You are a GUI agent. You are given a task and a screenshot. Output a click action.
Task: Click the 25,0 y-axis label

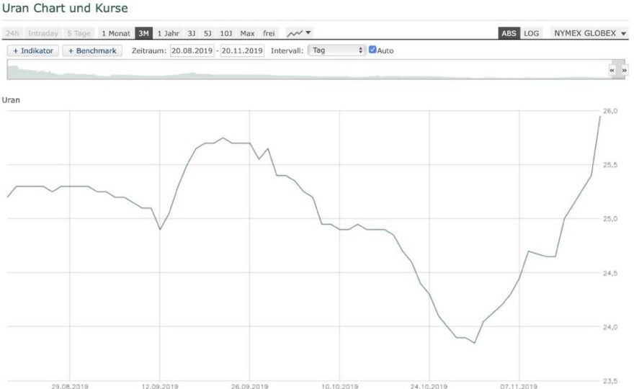point(610,219)
